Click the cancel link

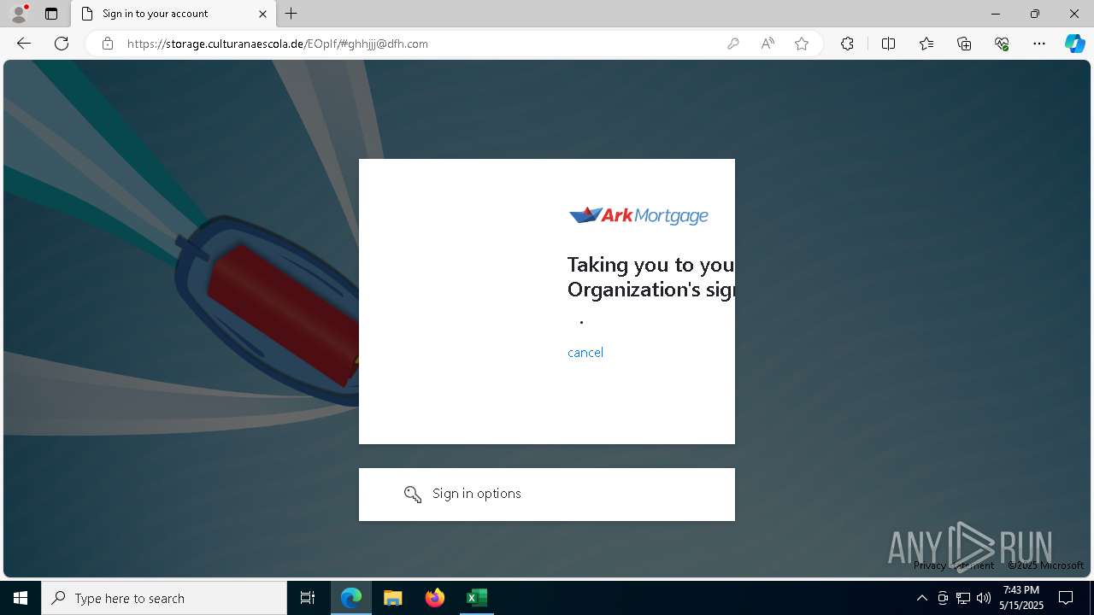click(585, 352)
